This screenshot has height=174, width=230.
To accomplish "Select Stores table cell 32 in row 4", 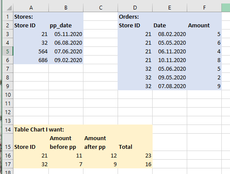I will pyautogui.click(x=31, y=43).
